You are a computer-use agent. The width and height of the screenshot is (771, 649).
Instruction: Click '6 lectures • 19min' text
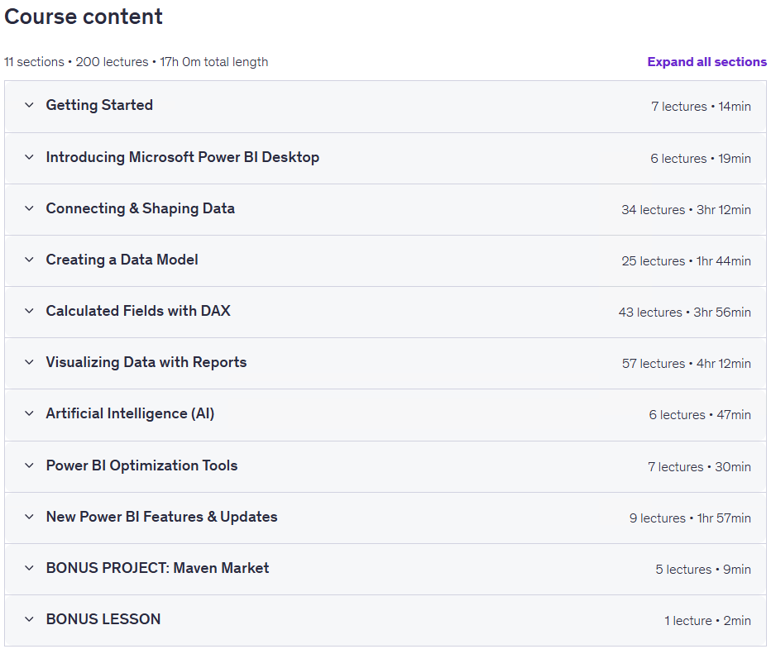coord(701,159)
